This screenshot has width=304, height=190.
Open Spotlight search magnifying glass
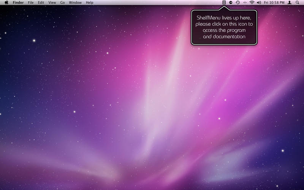point(297,3)
